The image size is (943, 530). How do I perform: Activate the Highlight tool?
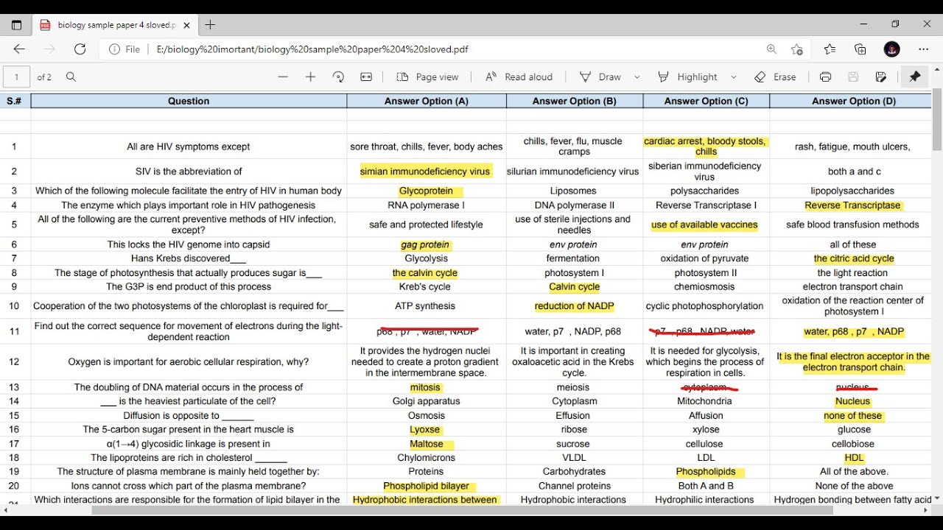coord(687,77)
